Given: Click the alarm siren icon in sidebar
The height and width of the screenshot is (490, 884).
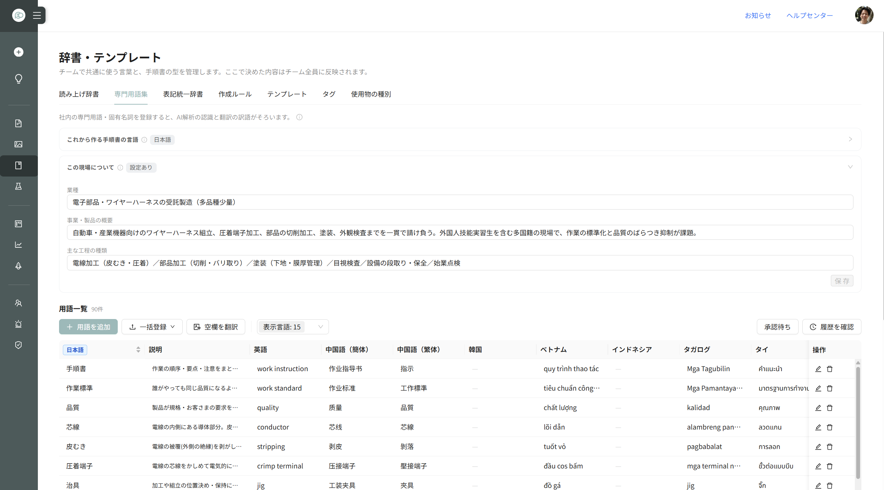Looking at the screenshot, I should click(x=19, y=324).
